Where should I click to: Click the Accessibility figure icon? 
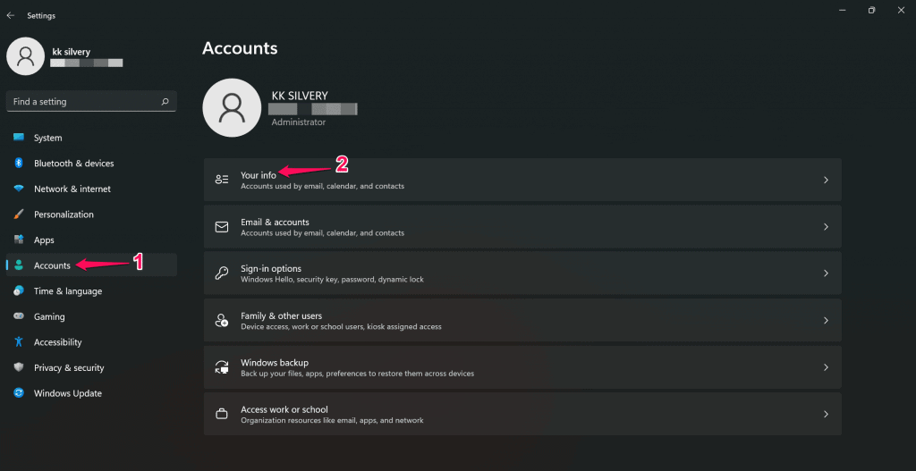(x=19, y=342)
